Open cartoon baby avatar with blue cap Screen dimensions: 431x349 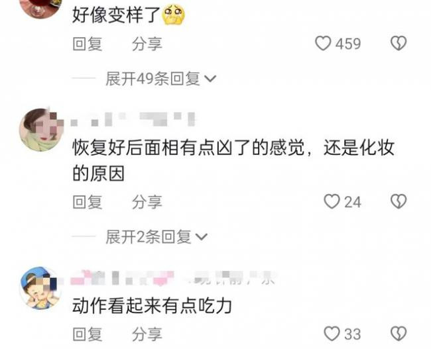40,288
